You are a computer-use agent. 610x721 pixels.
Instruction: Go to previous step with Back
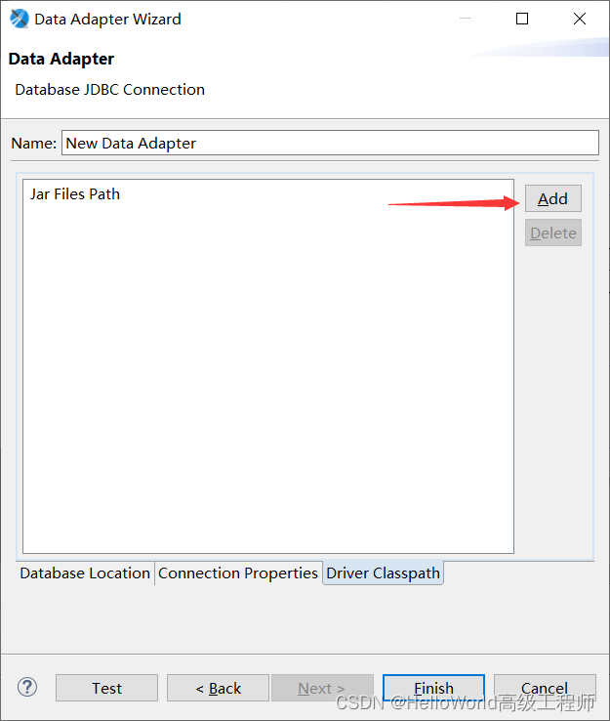click(x=219, y=688)
